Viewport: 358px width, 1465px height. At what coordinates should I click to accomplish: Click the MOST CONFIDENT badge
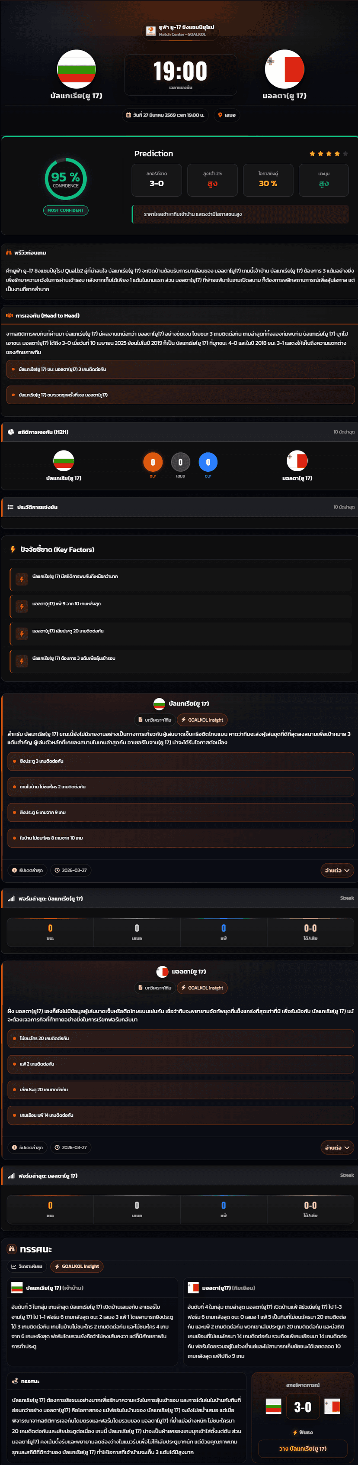click(65, 211)
